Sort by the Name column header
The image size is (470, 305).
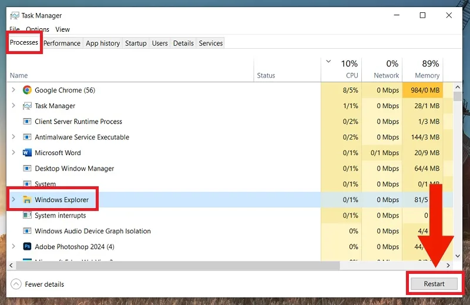tap(19, 75)
